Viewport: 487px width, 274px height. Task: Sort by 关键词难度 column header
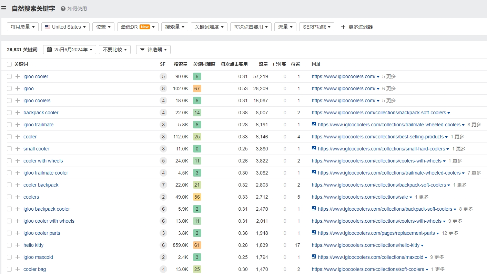coord(204,64)
